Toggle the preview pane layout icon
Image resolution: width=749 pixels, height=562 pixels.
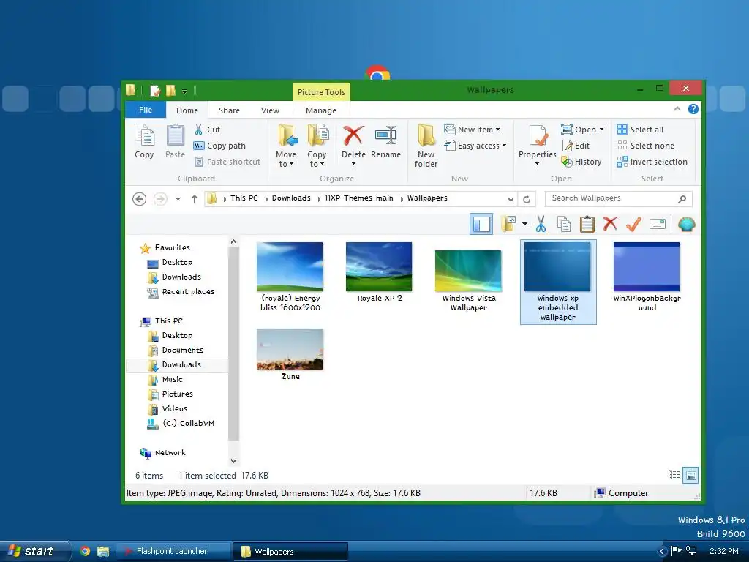click(481, 224)
